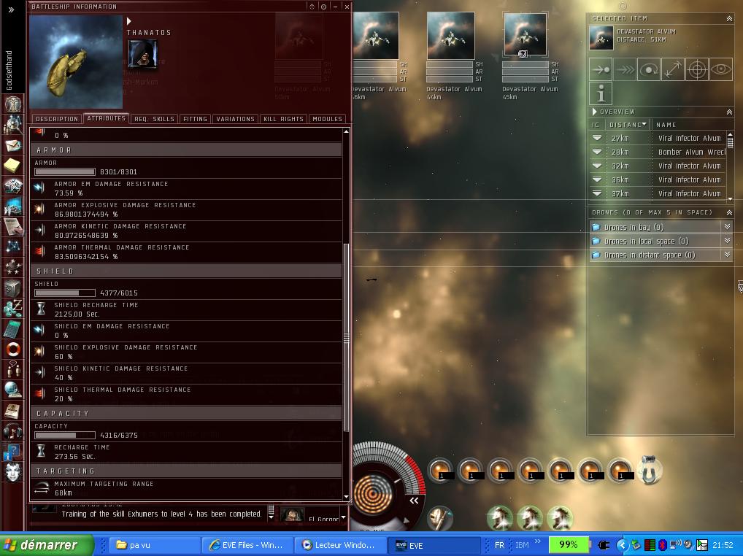Click the ship speed gauge dial
Image resolution: width=743 pixels, height=556 pixels.
[374, 493]
